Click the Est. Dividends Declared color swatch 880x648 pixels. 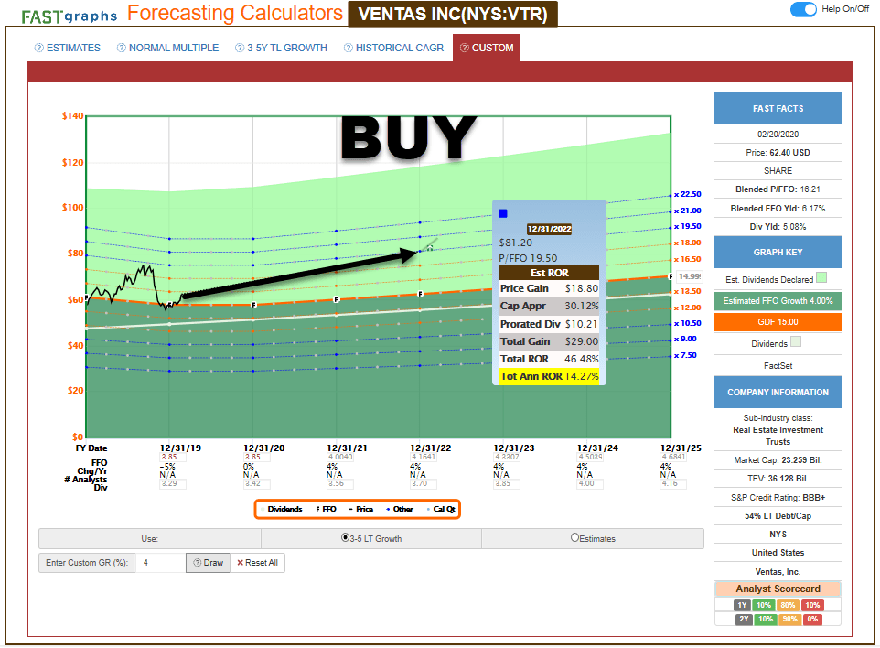click(x=821, y=278)
